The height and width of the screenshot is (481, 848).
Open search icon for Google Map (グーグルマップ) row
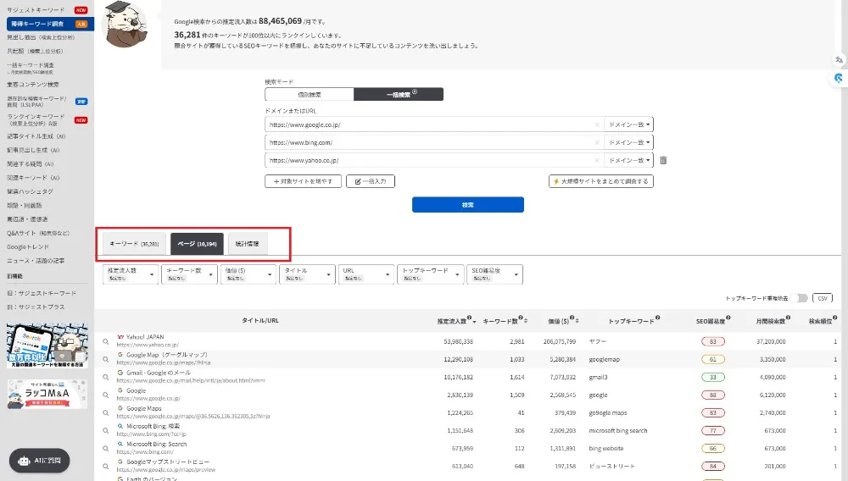click(x=105, y=360)
